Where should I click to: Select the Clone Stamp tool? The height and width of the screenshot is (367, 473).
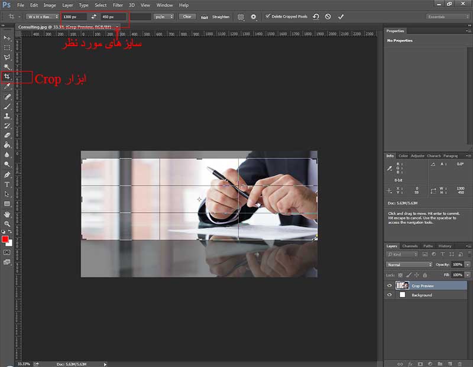[7, 116]
